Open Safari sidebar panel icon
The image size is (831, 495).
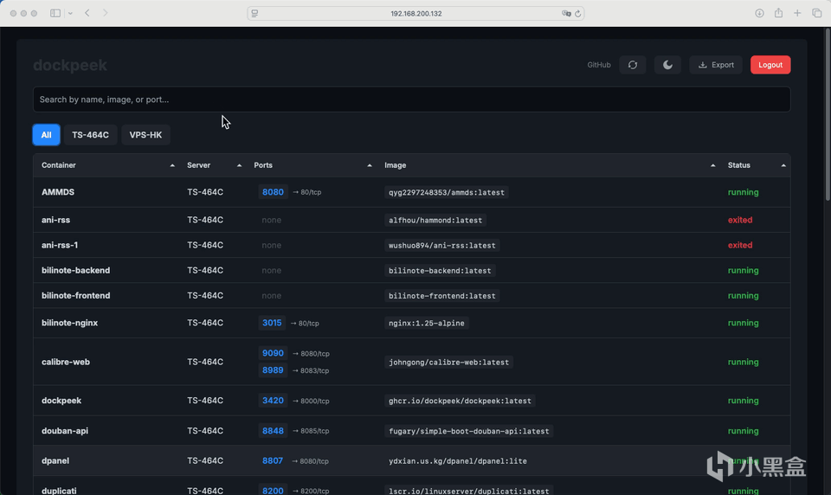pos(55,13)
